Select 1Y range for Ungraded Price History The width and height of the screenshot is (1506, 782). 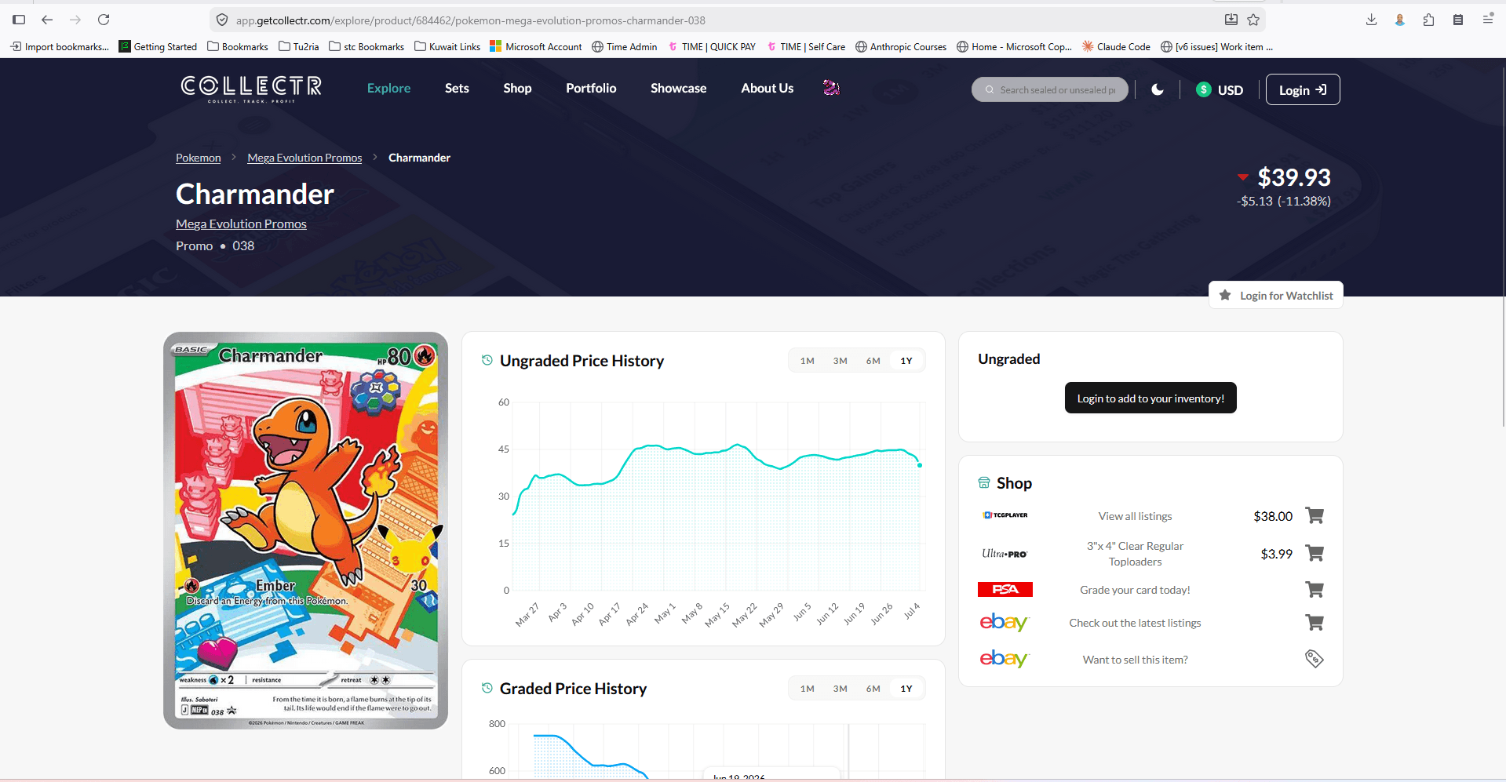(906, 361)
